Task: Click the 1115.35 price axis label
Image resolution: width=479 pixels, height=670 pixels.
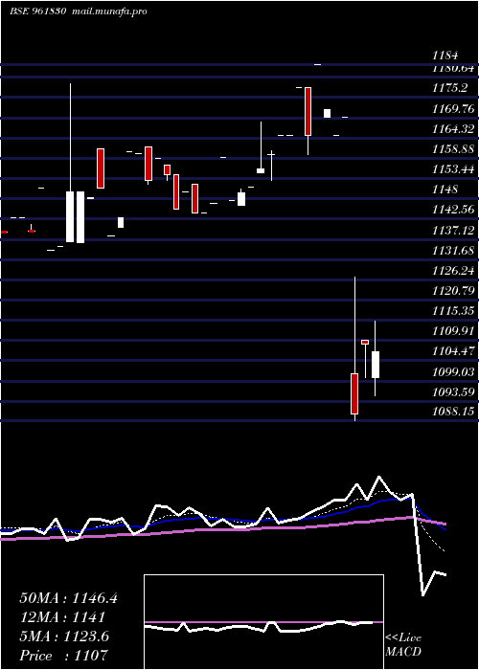Action: [453, 311]
